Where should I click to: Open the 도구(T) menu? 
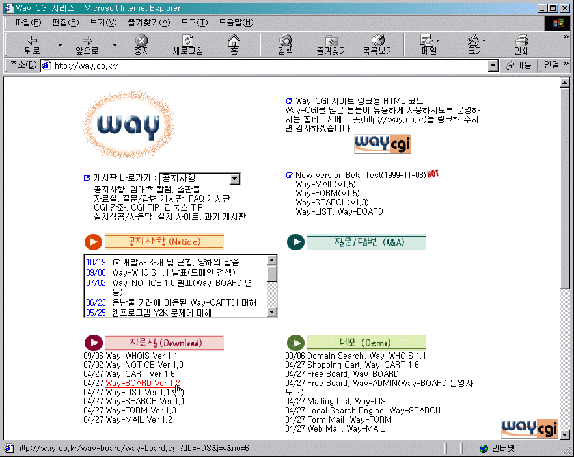(x=195, y=23)
